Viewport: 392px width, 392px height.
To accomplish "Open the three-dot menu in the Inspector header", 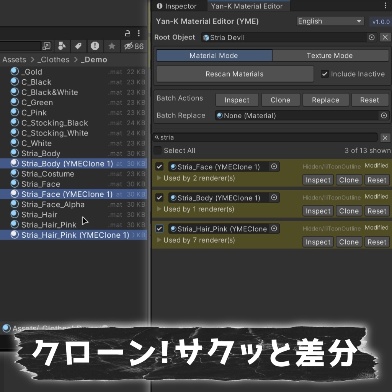I will (x=386, y=5).
